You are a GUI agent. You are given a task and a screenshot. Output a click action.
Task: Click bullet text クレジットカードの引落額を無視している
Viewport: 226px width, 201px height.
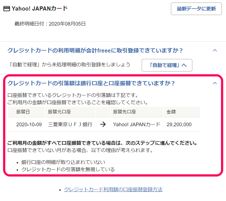click(x=68, y=169)
